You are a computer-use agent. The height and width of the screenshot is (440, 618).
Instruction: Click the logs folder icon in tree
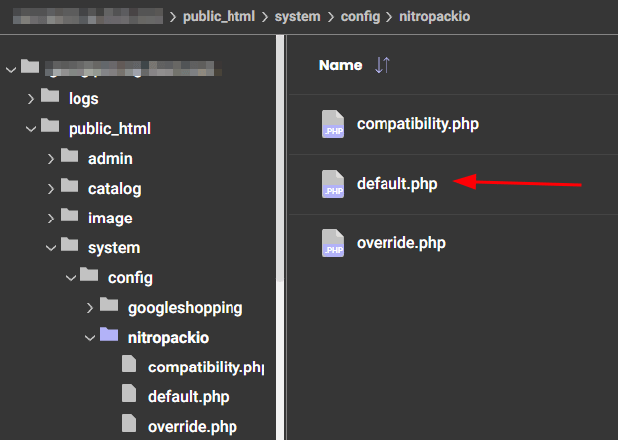(49, 98)
